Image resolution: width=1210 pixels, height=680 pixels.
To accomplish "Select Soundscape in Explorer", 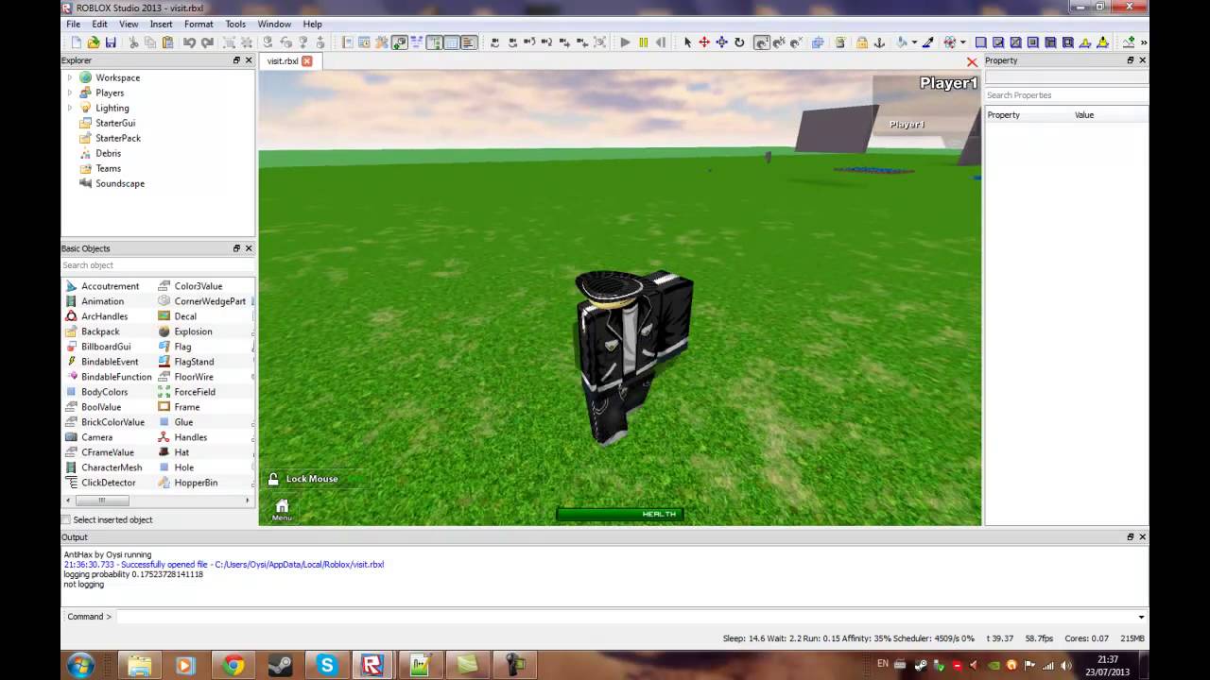I will point(119,183).
